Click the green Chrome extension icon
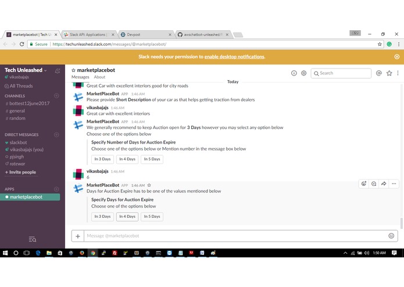This screenshot has height=287, width=404. coord(389,44)
